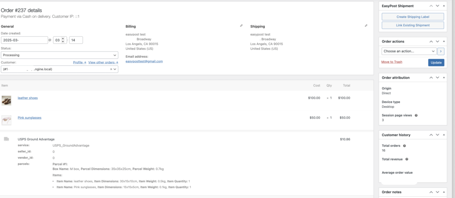Open the order Status dropdown

[x=60, y=55]
